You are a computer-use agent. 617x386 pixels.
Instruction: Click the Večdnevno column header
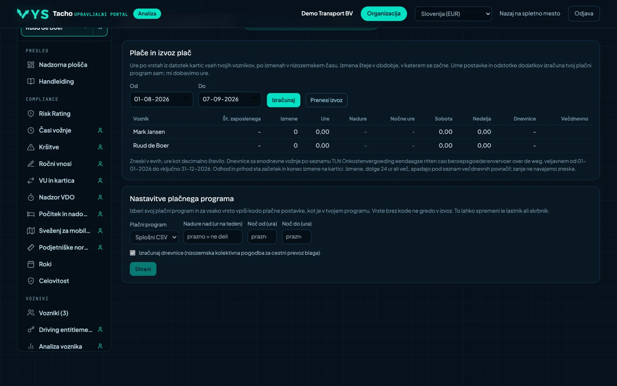(575, 119)
